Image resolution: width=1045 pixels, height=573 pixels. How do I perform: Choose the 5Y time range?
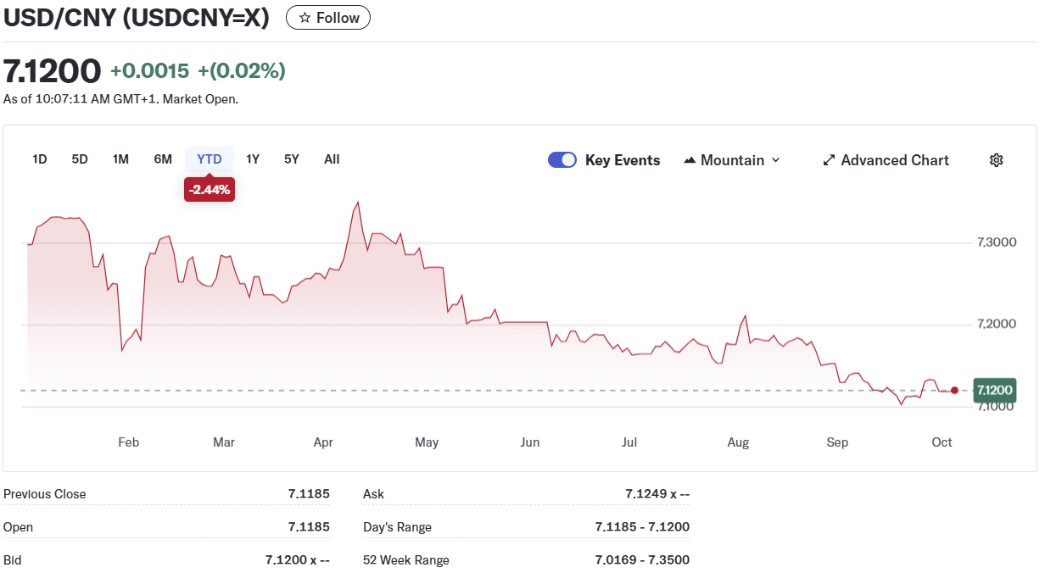[292, 159]
